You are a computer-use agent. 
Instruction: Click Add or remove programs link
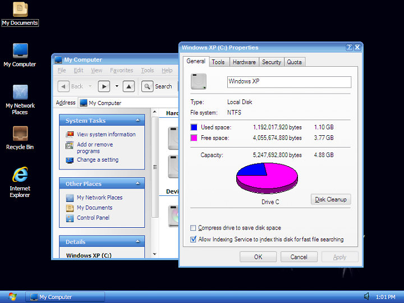(95, 148)
